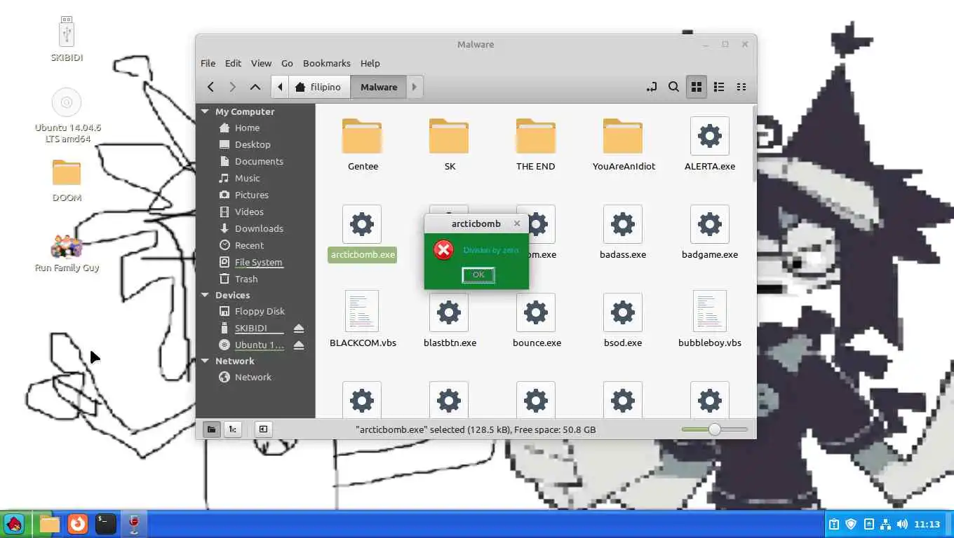Select the BLACKCOM.vbs script file
The image size is (954, 538).
(363, 320)
